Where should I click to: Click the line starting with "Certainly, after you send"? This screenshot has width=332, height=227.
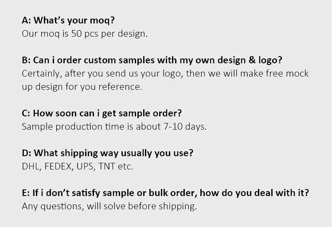tap(165, 73)
